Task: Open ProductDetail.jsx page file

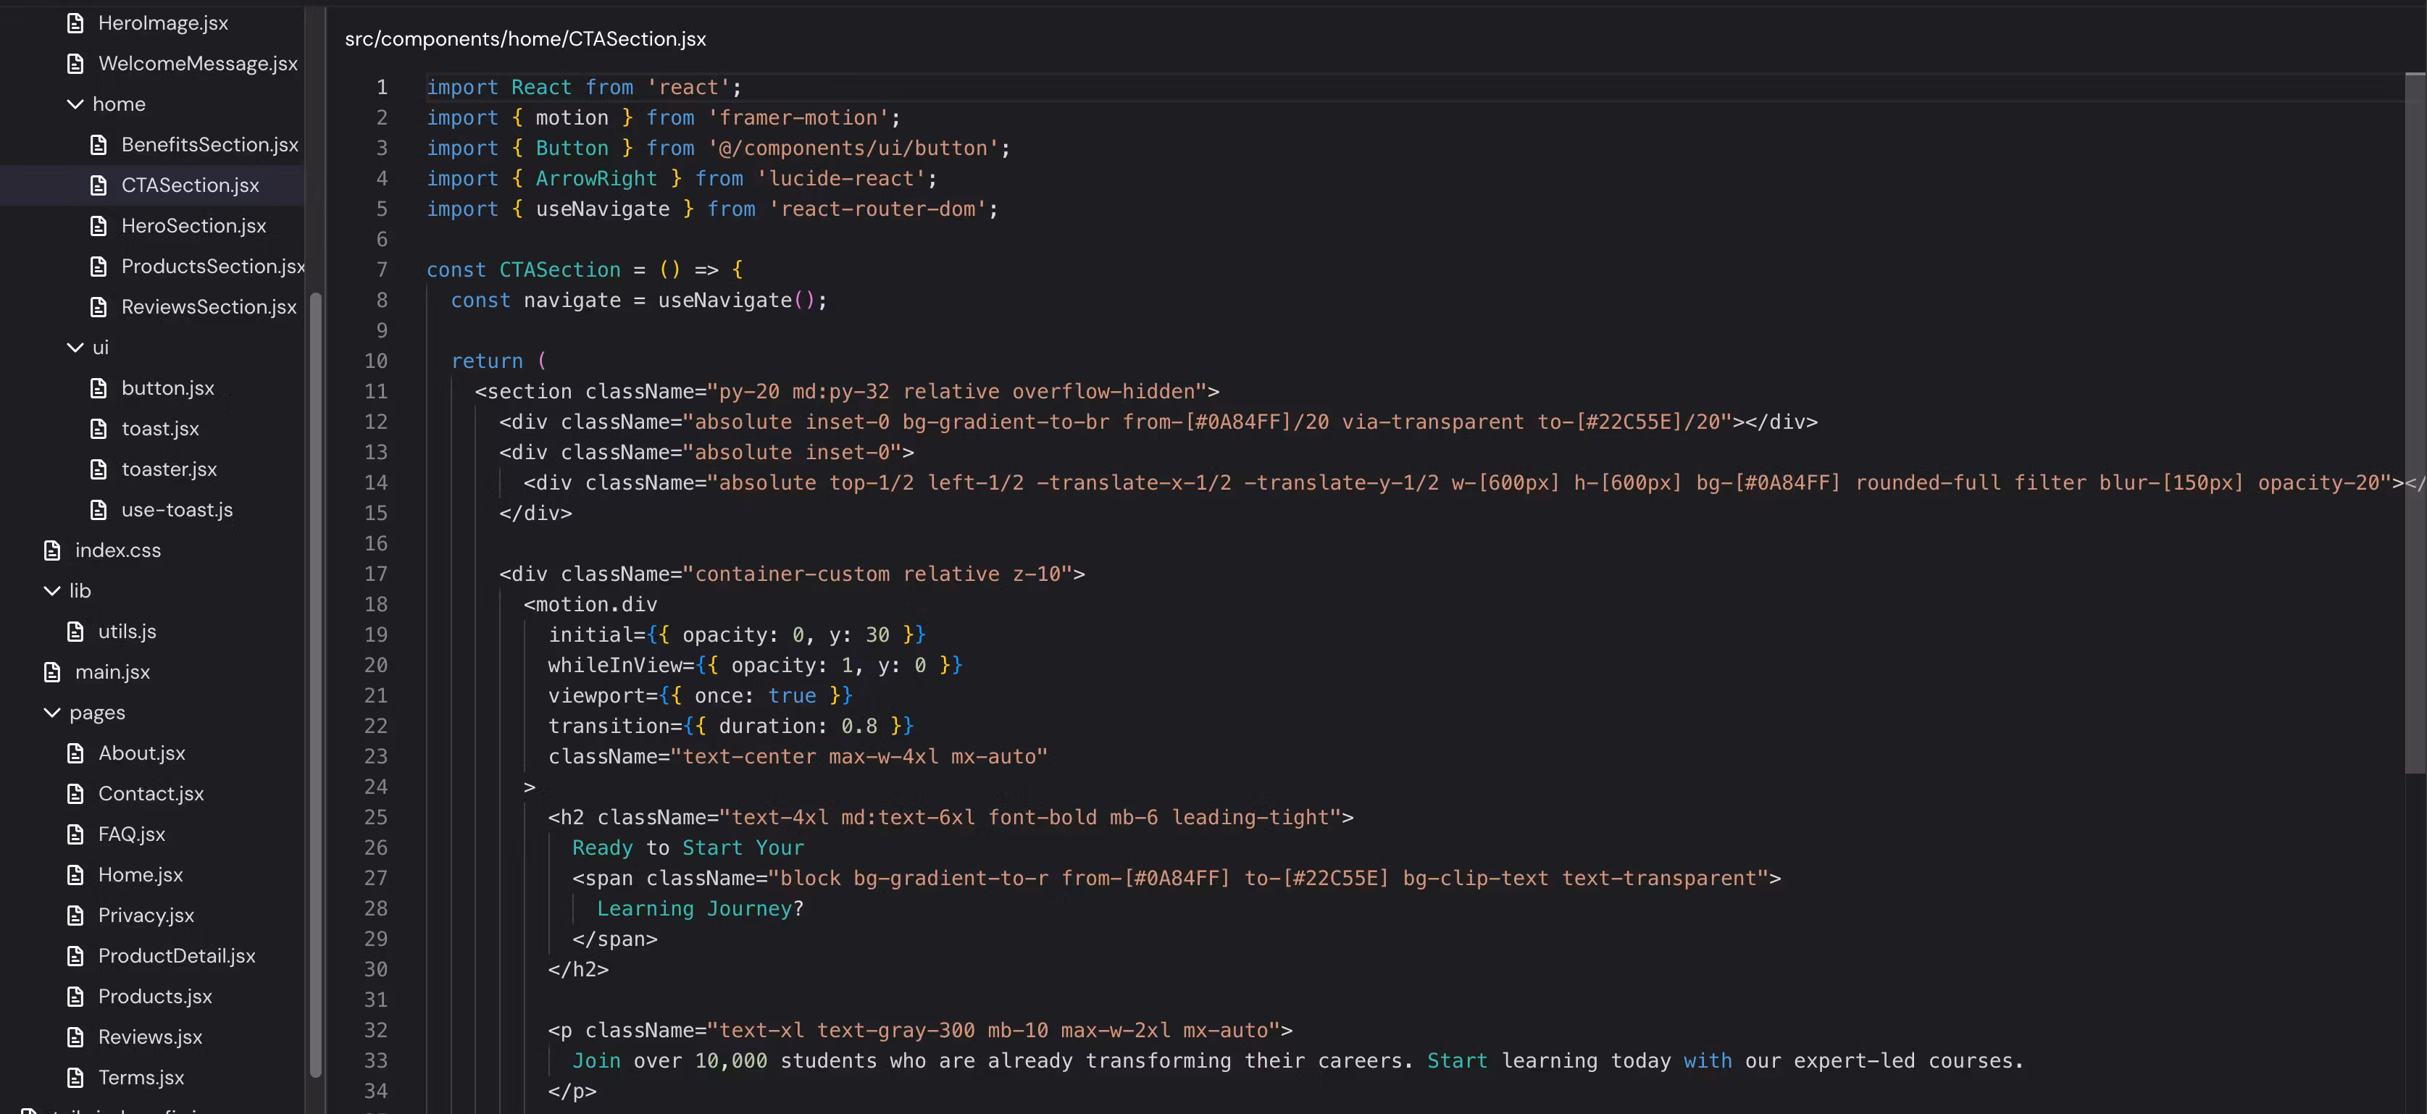Action: click(176, 956)
